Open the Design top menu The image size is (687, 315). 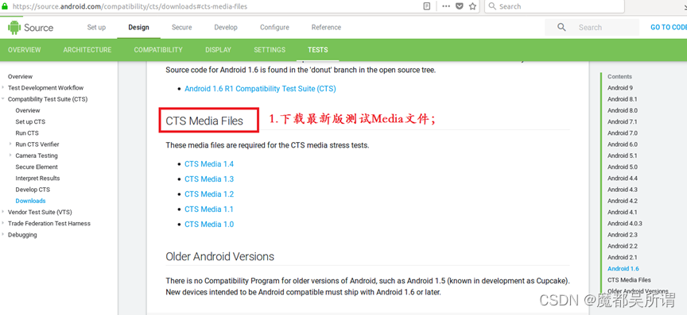pyautogui.click(x=138, y=27)
